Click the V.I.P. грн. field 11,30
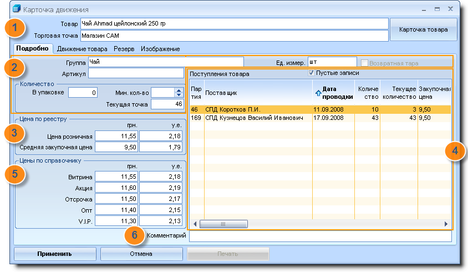 (x=116, y=221)
